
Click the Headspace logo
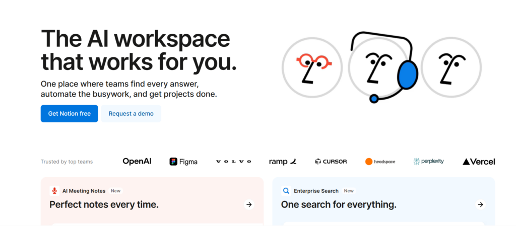click(x=380, y=162)
